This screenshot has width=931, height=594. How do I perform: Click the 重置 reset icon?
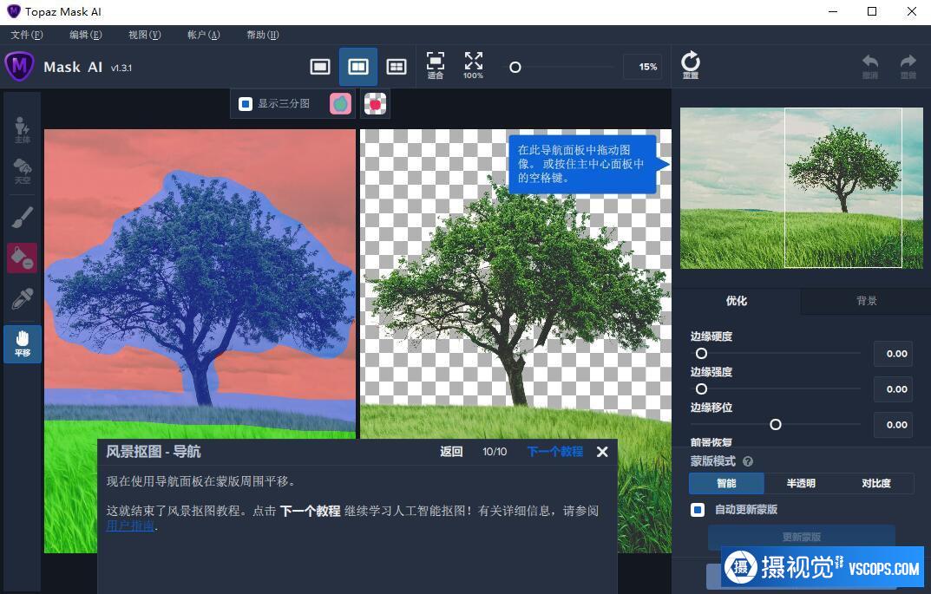click(690, 65)
